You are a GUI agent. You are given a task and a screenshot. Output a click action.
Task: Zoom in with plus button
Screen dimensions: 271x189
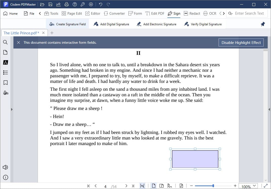click(x=235, y=186)
